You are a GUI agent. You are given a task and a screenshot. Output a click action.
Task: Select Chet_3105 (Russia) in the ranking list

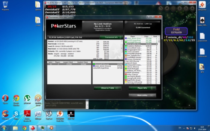point(141,61)
